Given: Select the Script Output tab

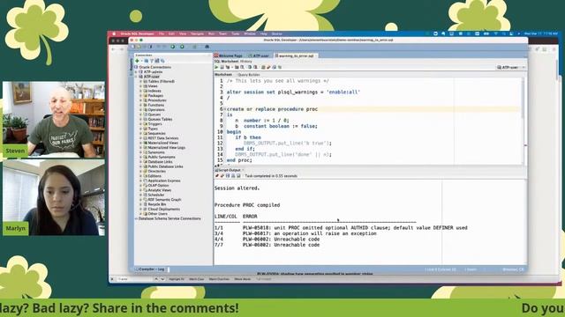Looking at the screenshot, I should [x=229, y=170].
